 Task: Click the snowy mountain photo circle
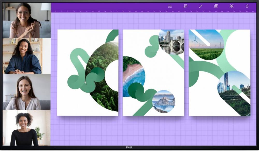164,102
